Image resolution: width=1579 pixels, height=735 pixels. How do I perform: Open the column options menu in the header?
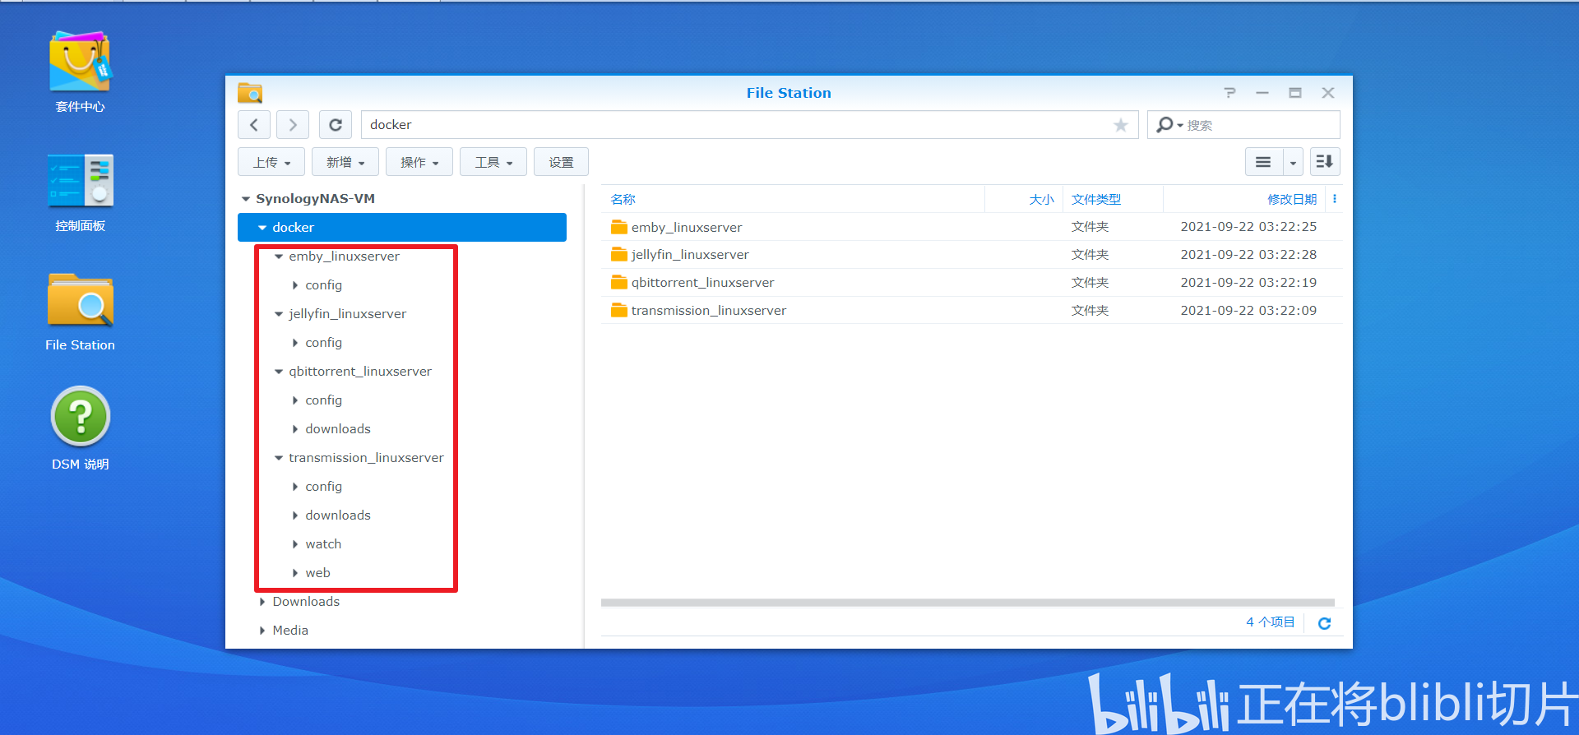click(x=1334, y=199)
